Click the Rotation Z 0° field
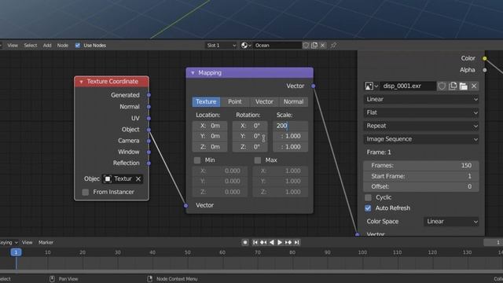This screenshot has width=503, height=283. click(250, 147)
